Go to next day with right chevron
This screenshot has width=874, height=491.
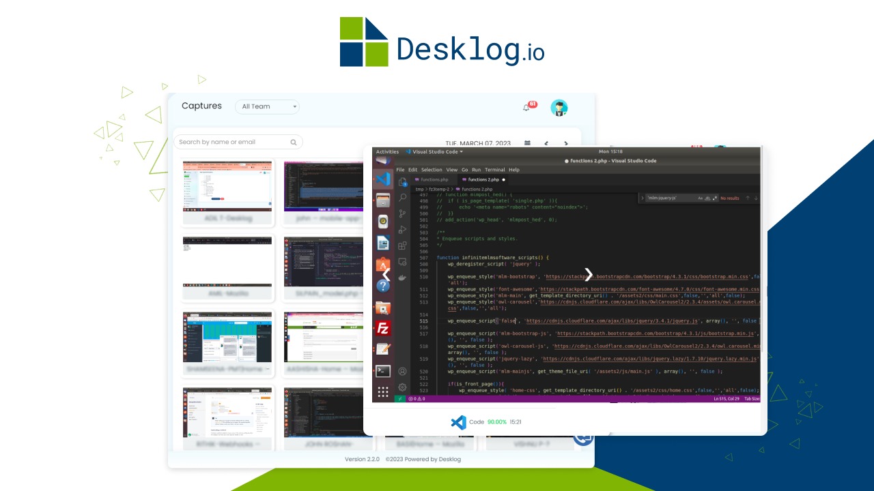coord(565,143)
